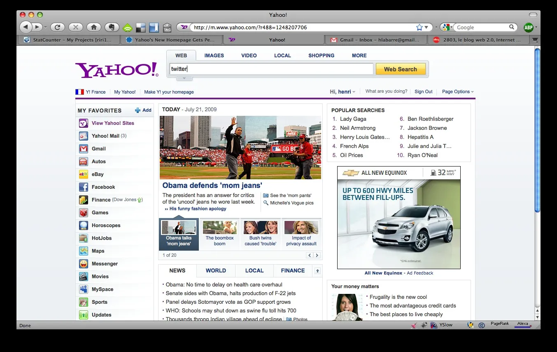557x352 pixels.
Task: Open Make Y! your homepage link
Action: tap(169, 92)
